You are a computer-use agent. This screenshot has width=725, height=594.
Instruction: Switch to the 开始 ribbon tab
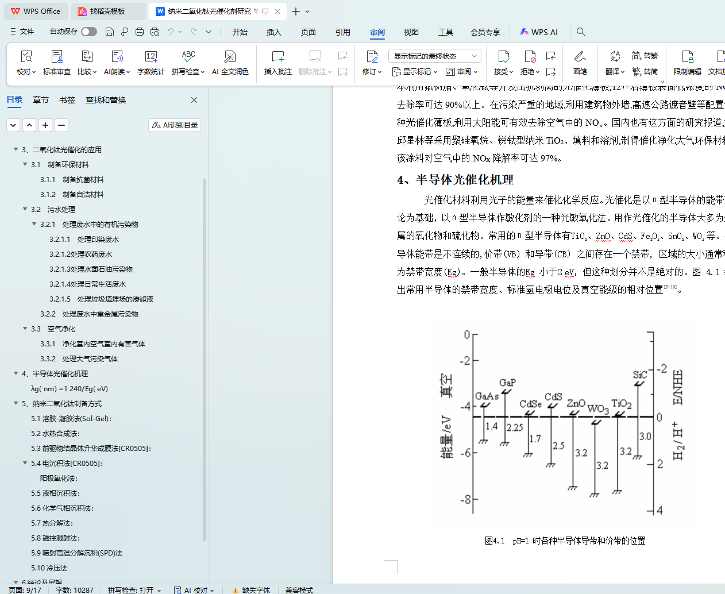pyautogui.click(x=240, y=32)
